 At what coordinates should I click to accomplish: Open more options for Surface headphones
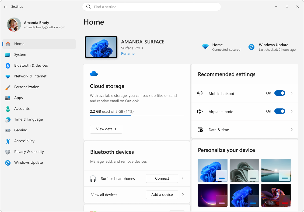point(183,178)
